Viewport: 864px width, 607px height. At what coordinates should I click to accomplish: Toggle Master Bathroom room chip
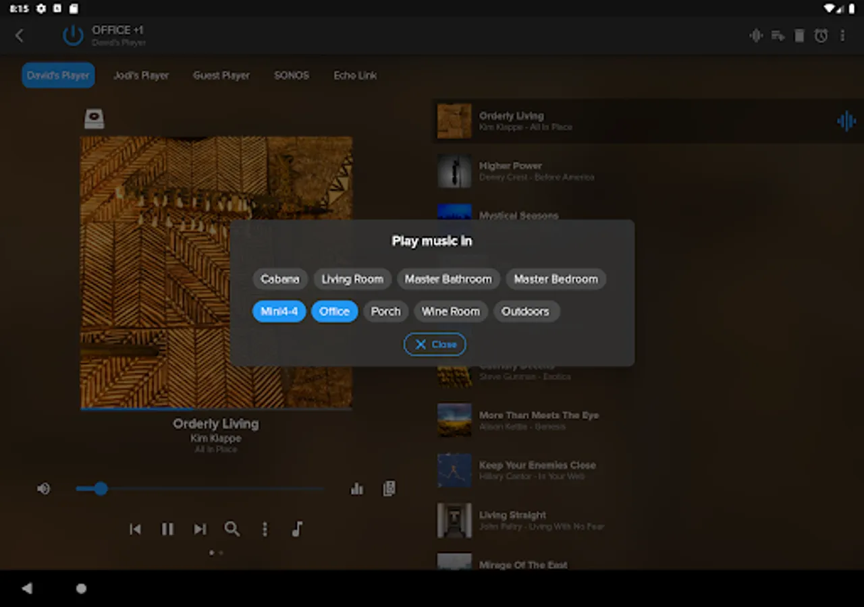[x=448, y=279]
